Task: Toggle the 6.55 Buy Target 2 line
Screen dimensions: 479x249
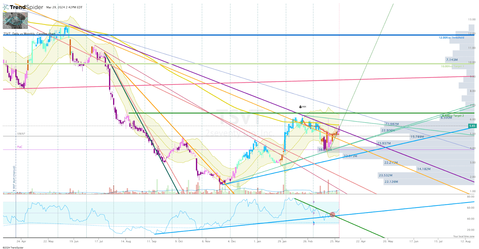Action: tap(454, 116)
